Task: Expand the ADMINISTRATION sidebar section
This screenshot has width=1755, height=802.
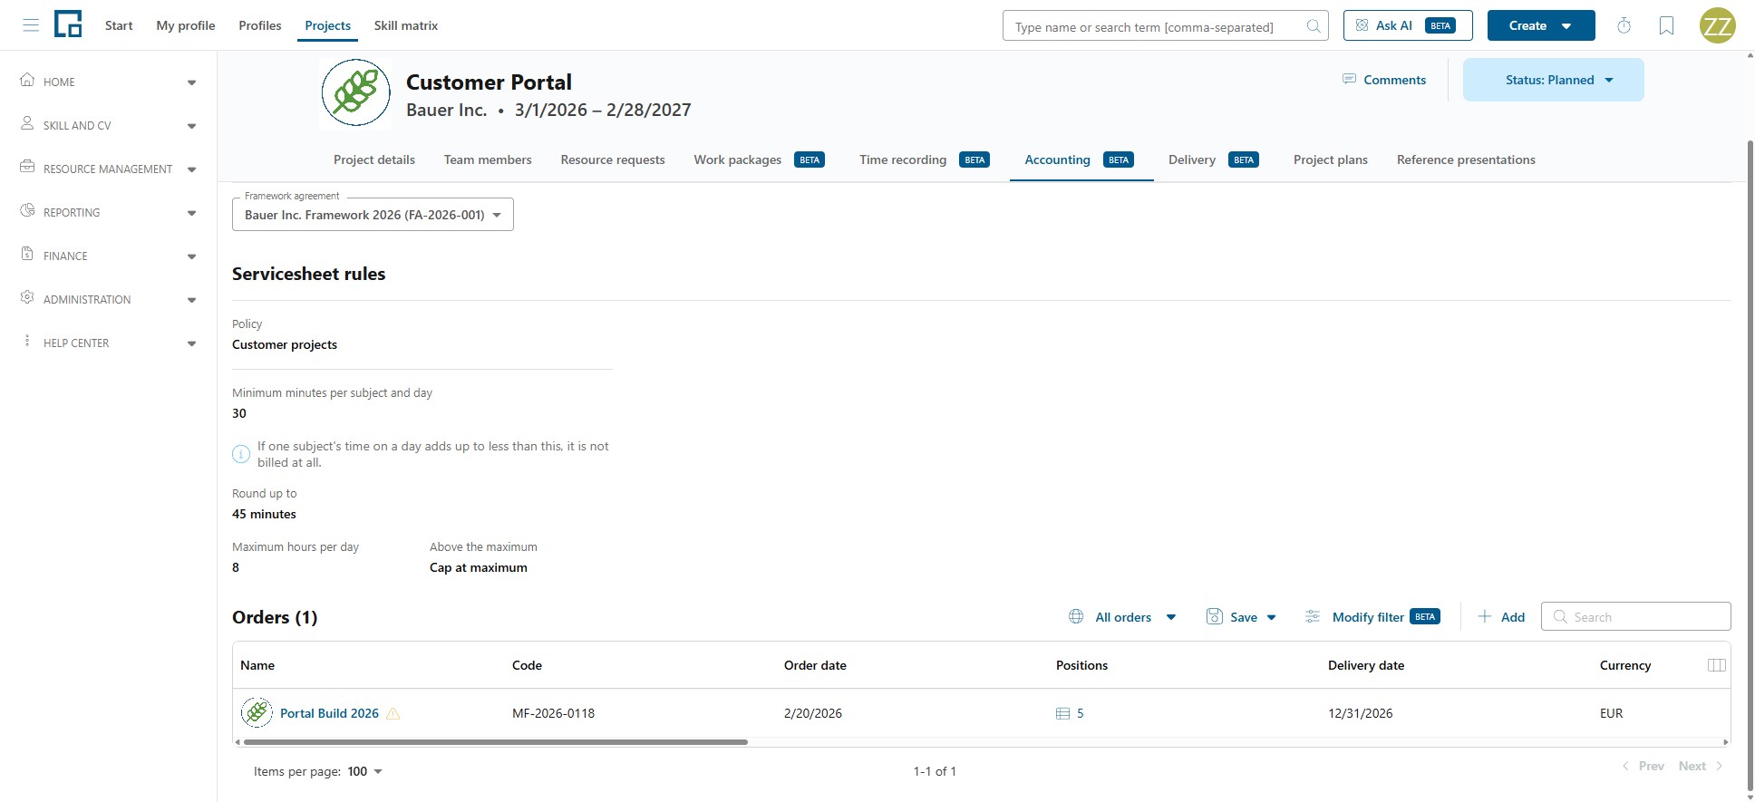Action: click(108, 299)
